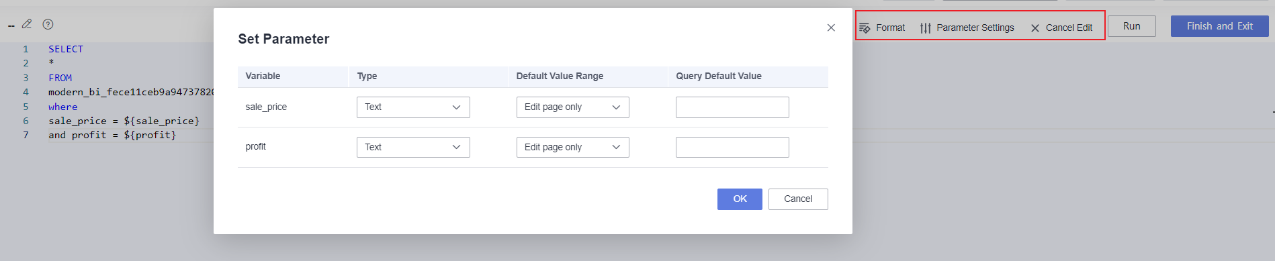Screen dimensions: 1275x261
Task: Click Cancel button in dialog
Action: coord(798,199)
